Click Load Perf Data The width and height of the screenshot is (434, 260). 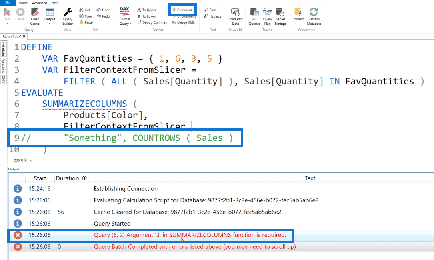click(x=235, y=17)
